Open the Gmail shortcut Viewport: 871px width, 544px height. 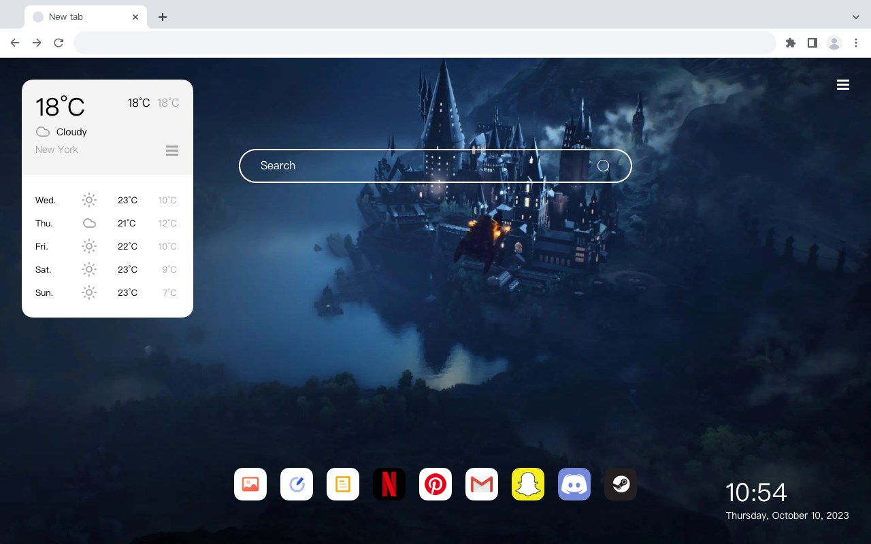coord(482,484)
